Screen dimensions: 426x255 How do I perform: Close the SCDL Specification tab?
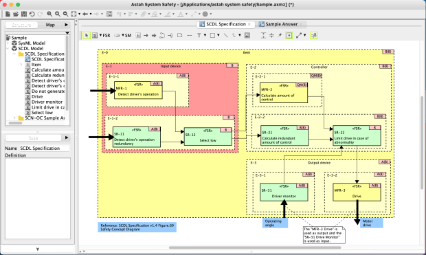[x=249, y=24]
